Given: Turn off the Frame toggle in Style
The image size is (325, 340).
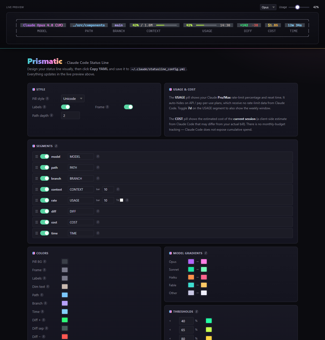Looking at the screenshot, I should [x=128, y=107].
